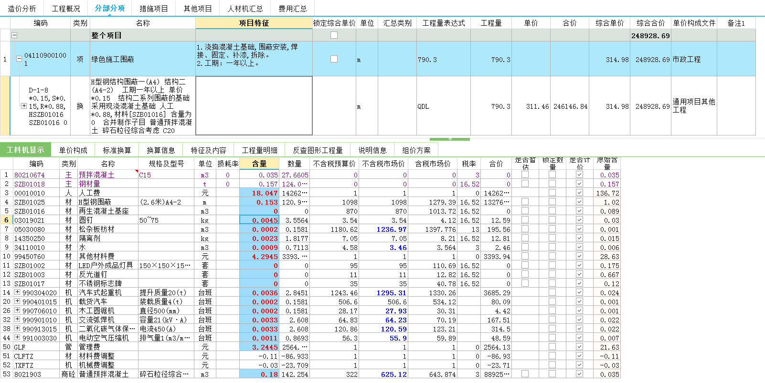Check 锁定数量 for 钢材量 row SZB01018
765x383 pixels.
552,184
